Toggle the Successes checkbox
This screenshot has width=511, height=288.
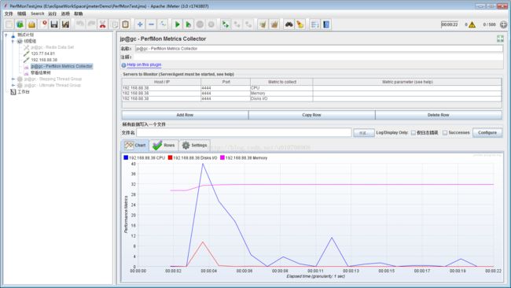tap(445, 133)
